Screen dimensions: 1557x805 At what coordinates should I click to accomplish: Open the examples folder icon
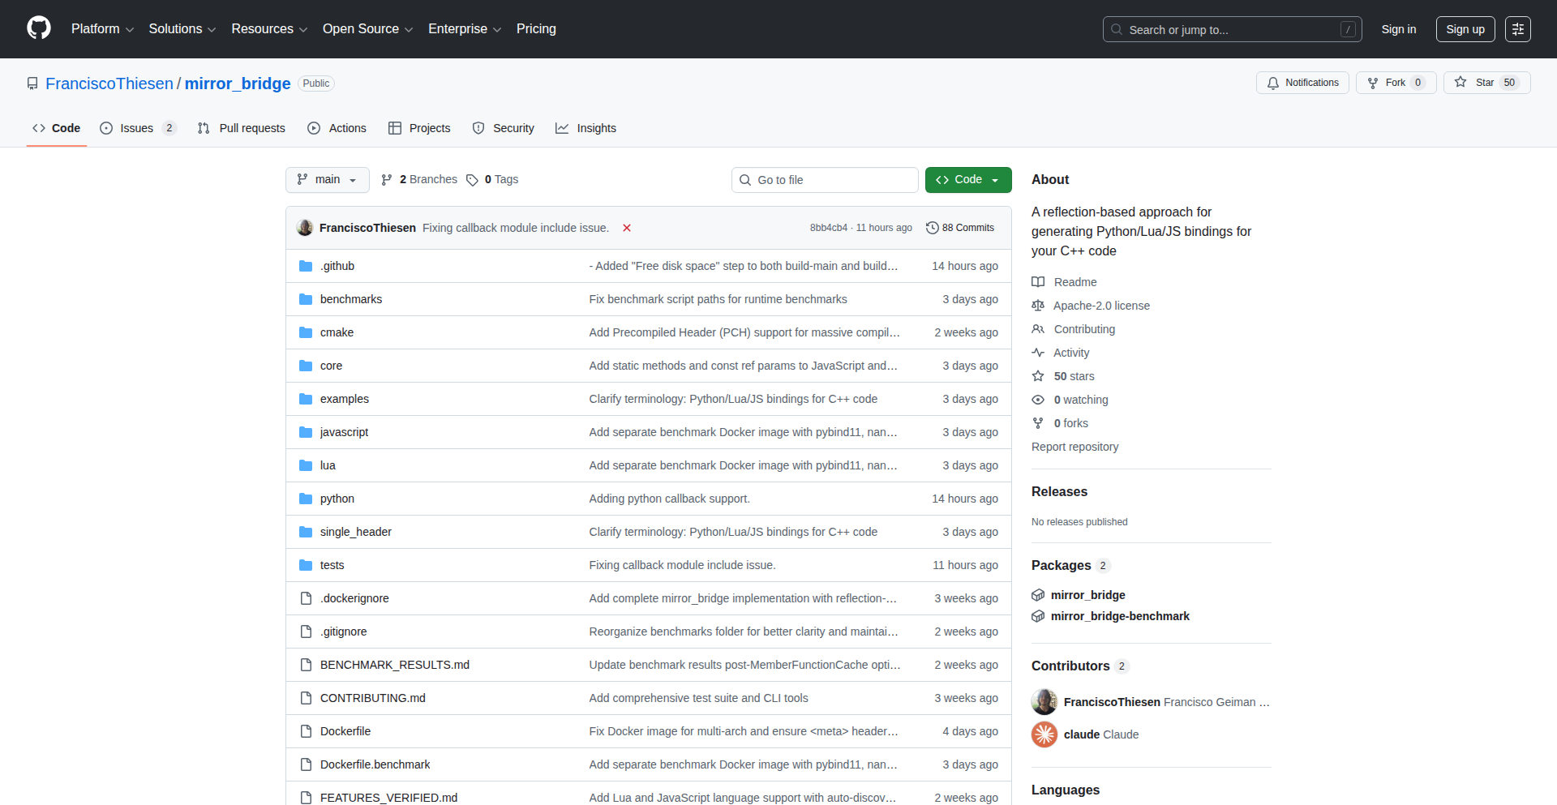click(x=306, y=399)
